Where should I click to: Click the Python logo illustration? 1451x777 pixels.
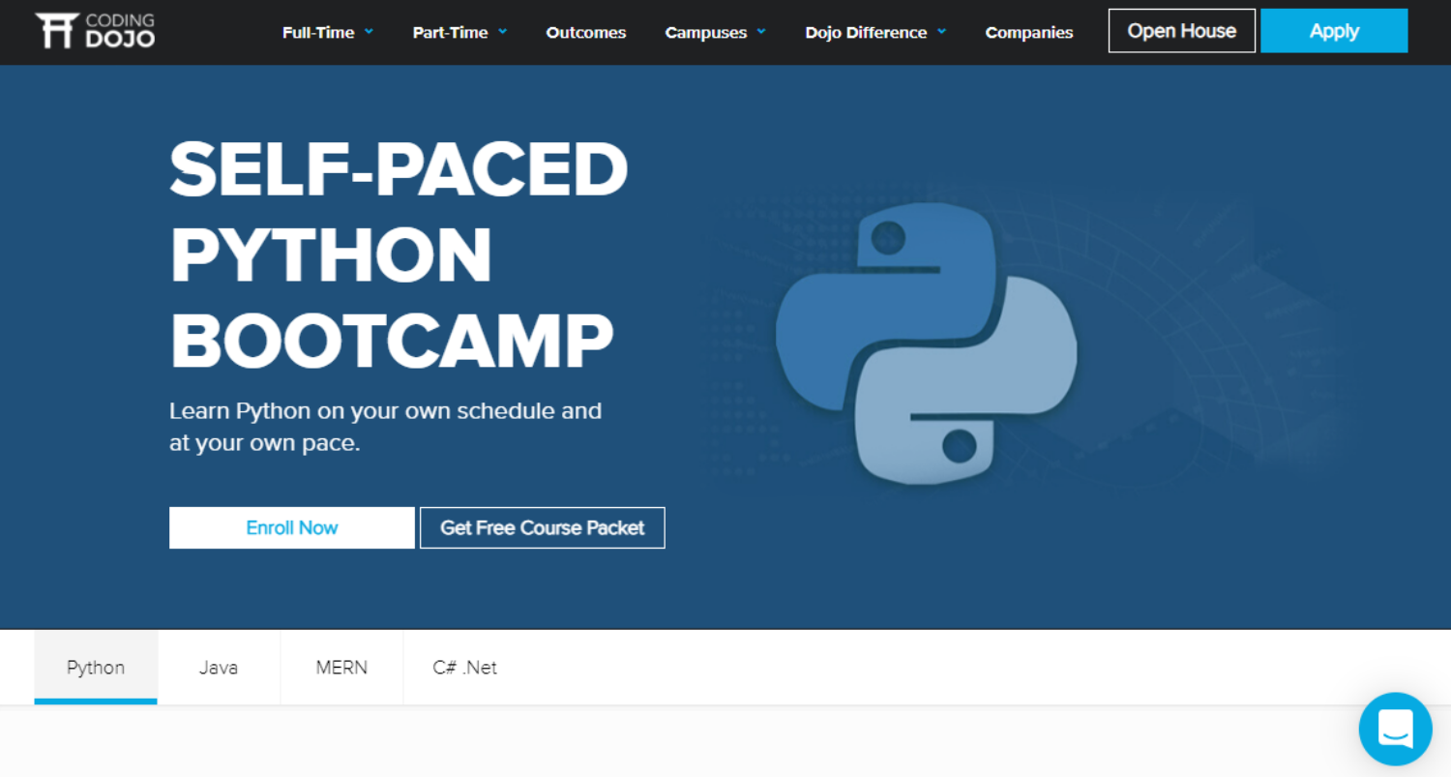click(x=924, y=339)
